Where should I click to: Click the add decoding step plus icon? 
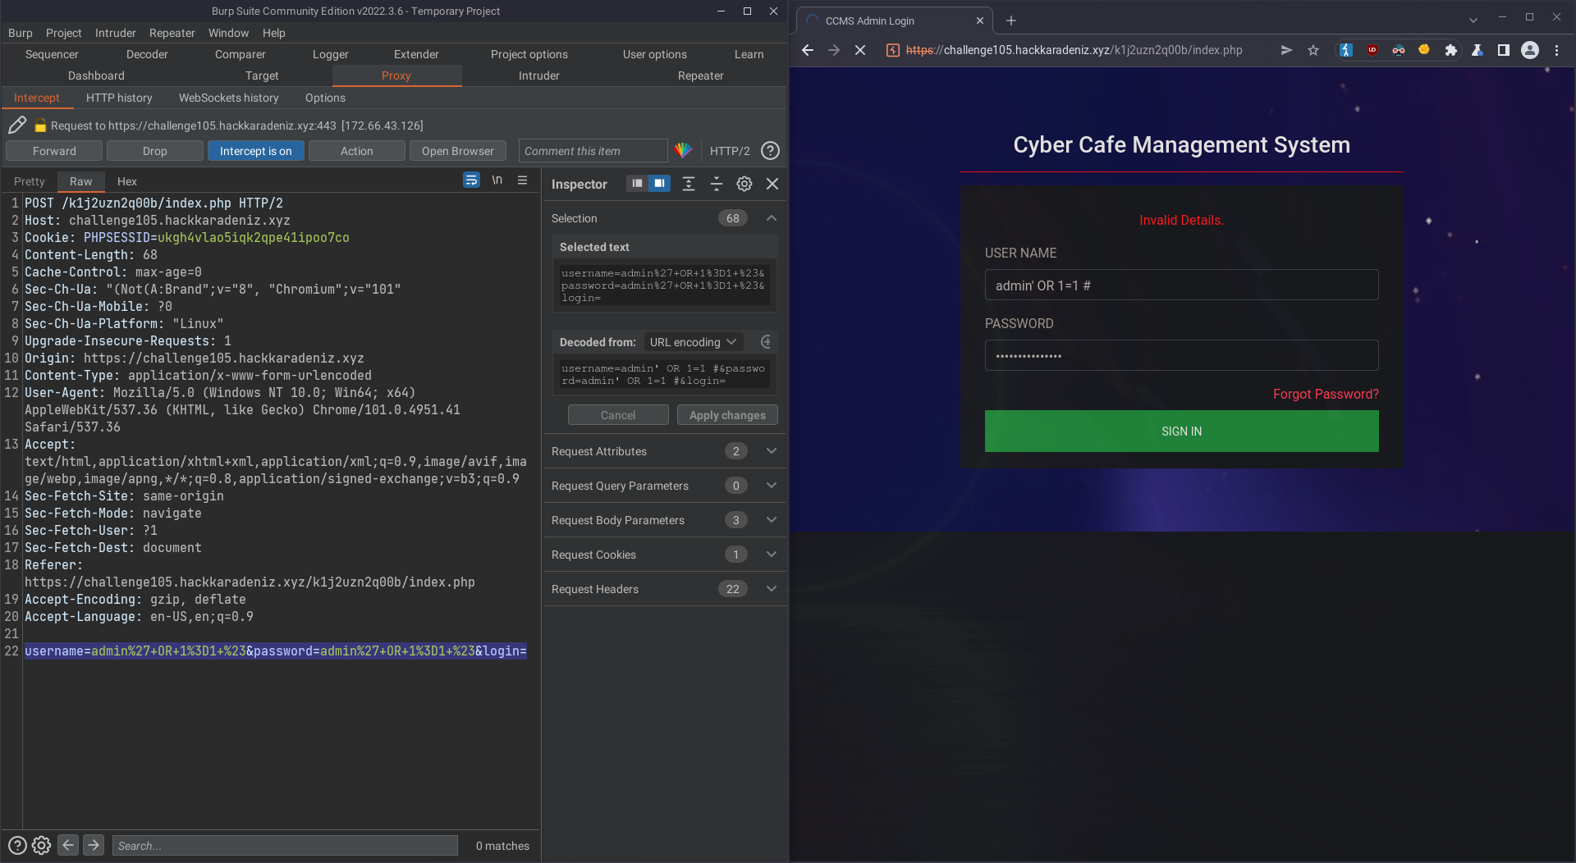[x=766, y=342]
